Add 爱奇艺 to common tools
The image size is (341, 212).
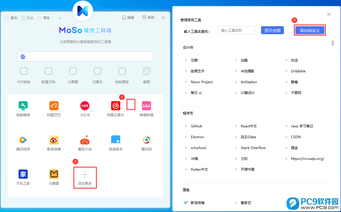pos(236,203)
